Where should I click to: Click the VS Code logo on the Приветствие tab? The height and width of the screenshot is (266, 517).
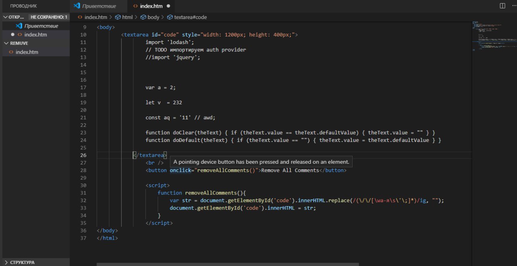(77, 6)
